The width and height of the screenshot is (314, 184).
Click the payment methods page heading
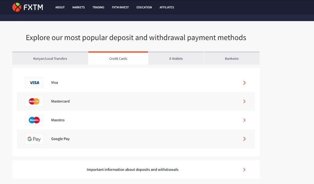[x=136, y=37]
